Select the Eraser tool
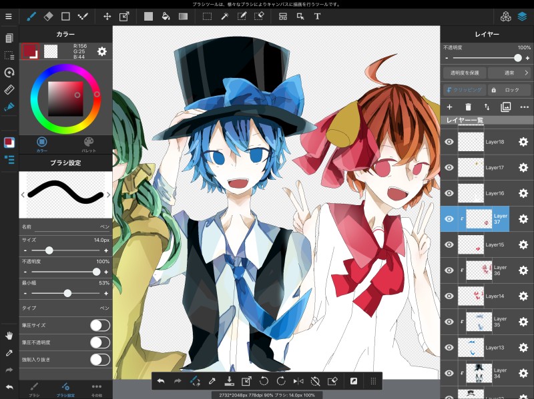This screenshot has height=399, width=534. point(48,16)
